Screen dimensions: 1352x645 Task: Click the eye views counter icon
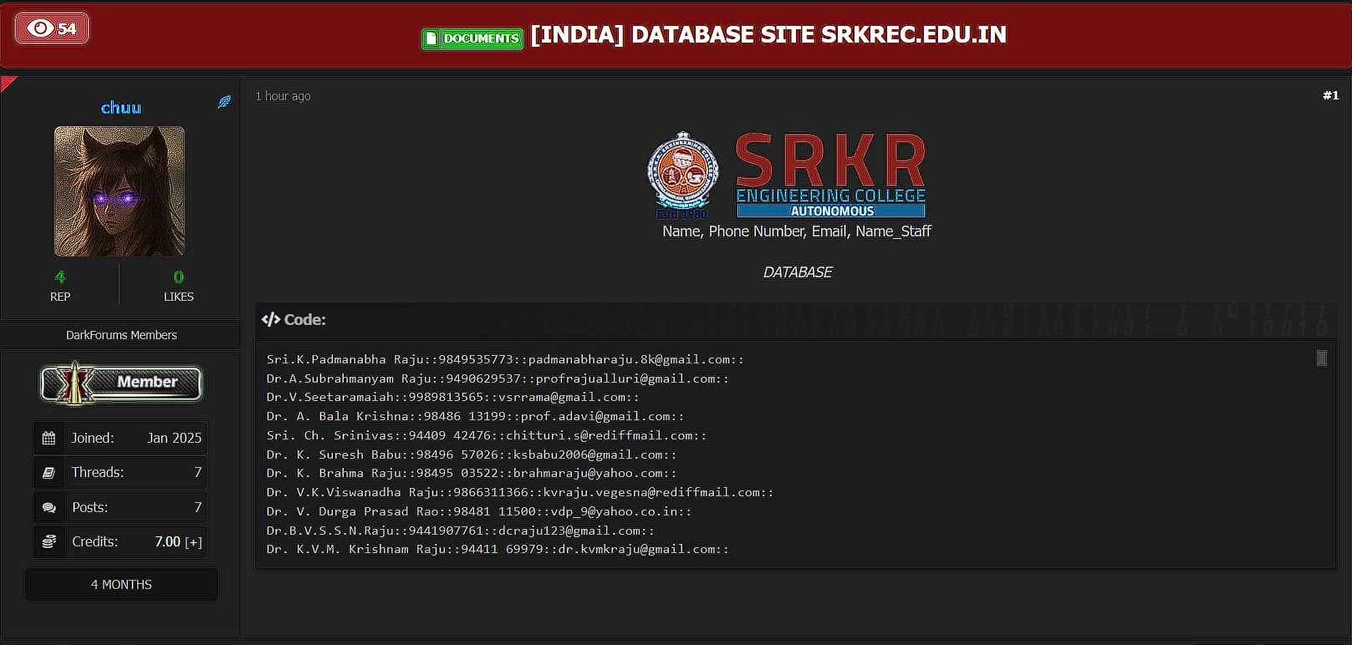coord(40,28)
